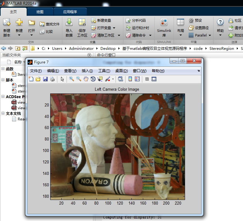This screenshot has height=221, width=243.
Task: Open Preferences (预设)
Action: 195,20
